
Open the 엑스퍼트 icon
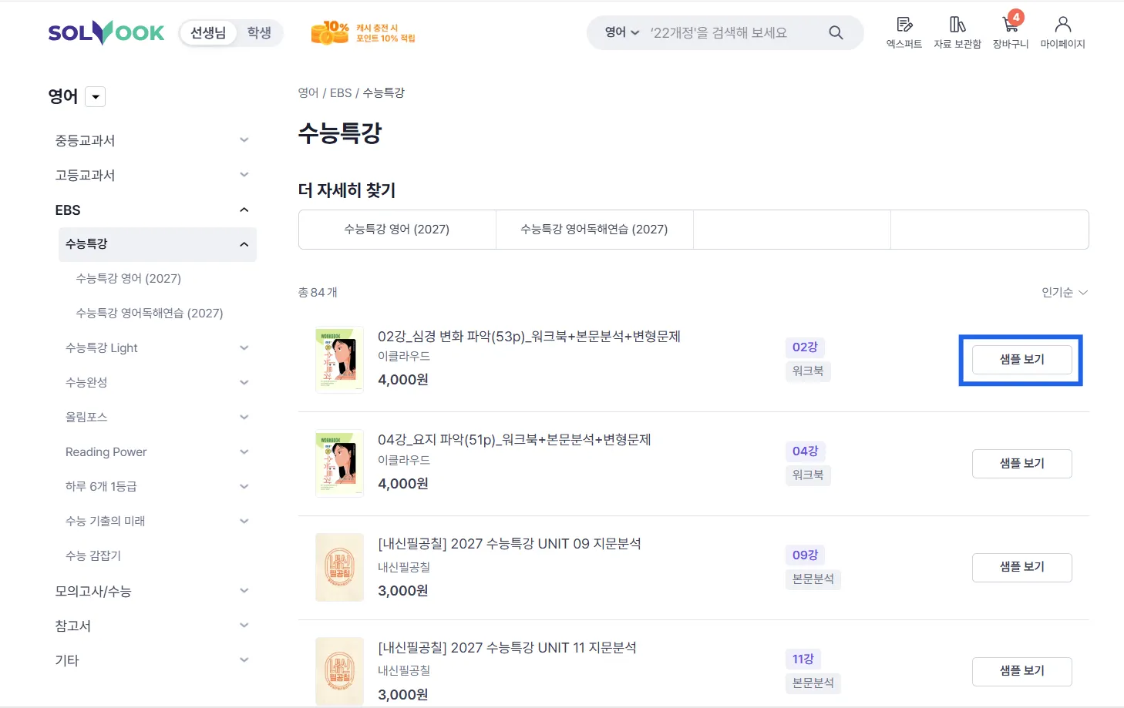904,32
